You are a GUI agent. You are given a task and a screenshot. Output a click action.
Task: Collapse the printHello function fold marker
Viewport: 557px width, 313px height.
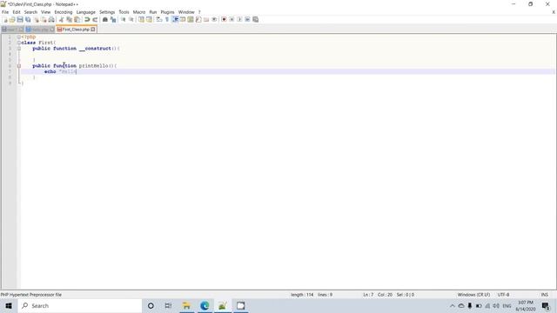click(x=19, y=66)
